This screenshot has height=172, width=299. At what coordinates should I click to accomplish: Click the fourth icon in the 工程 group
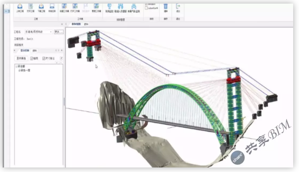point(52,6)
